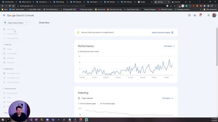Switch to the Sitemaps browser tab
Viewport: 218px width, 122px height.
pos(162,2)
